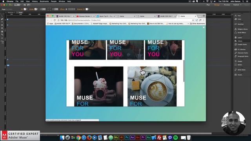Open the Home page tab in Muse
This screenshot has height=141, width=251.
click(x=20, y=13)
